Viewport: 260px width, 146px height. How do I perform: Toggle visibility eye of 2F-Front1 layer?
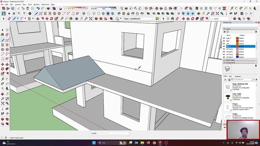point(224,49)
